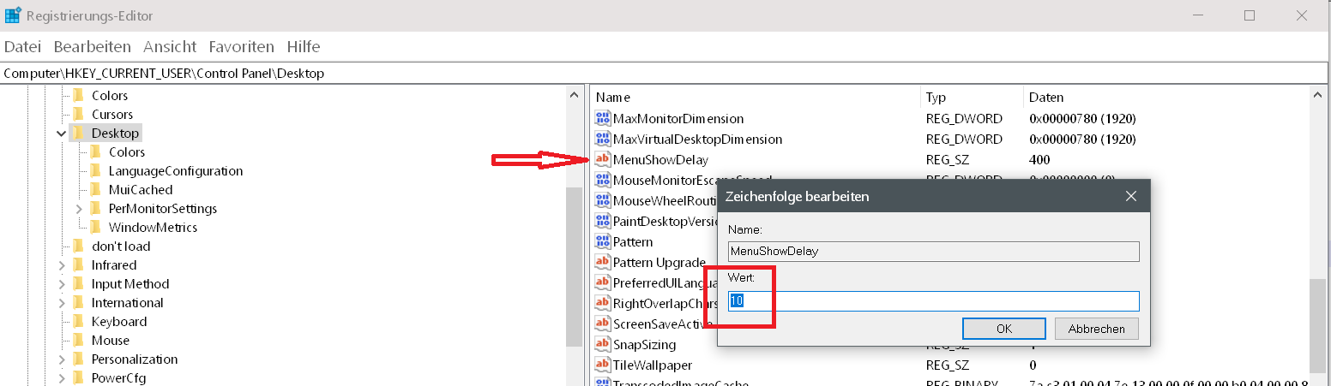Confirm the value with OK button
Image resolution: width=1331 pixels, height=386 pixels.
pyautogui.click(x=1003, y=329)
